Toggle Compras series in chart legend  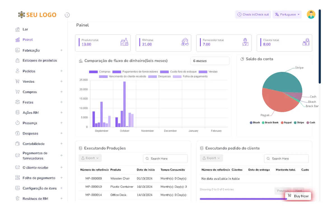[100, 72]
